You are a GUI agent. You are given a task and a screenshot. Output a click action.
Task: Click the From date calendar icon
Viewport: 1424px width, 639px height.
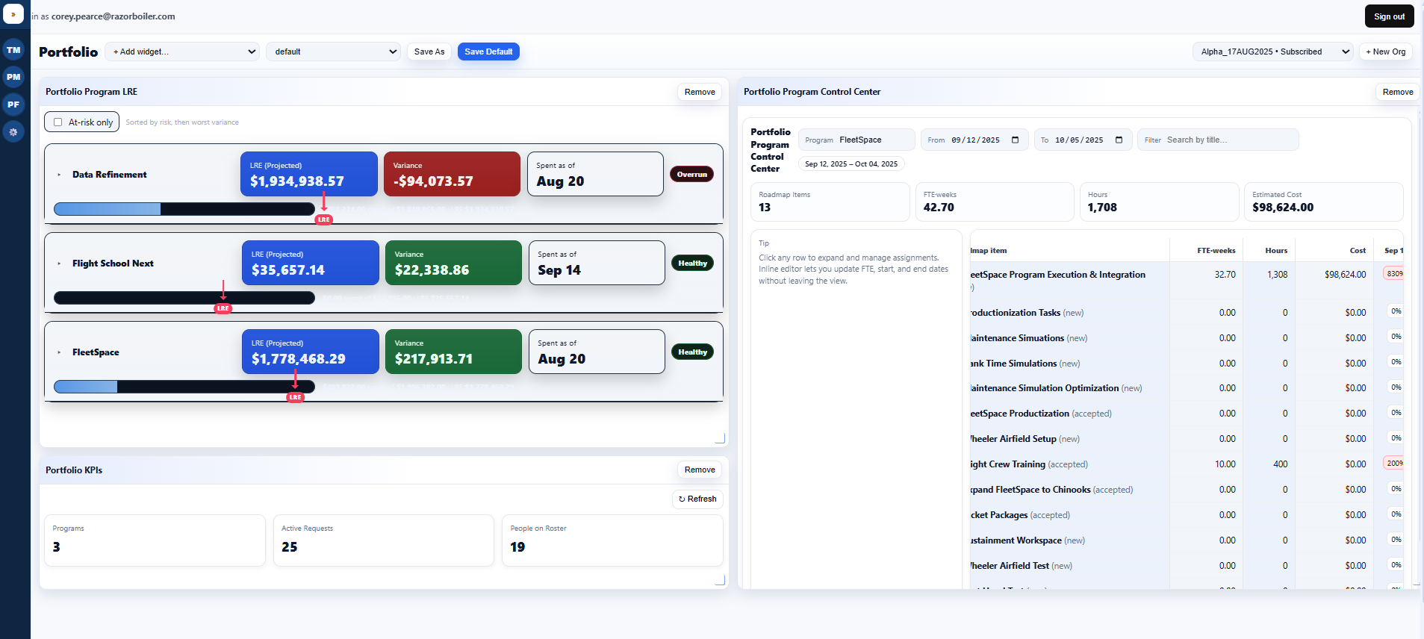point(1015,140)
